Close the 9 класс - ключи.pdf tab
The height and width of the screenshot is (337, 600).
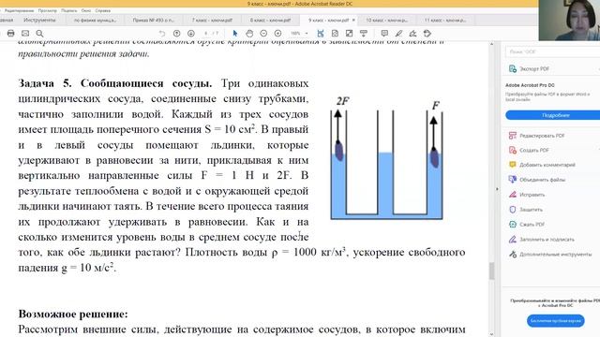point(353,20)
